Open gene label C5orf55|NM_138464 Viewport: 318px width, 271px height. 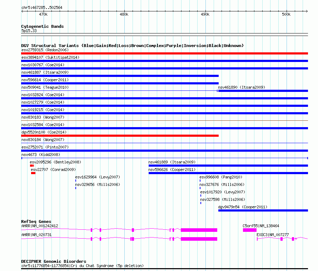point(261,226)
